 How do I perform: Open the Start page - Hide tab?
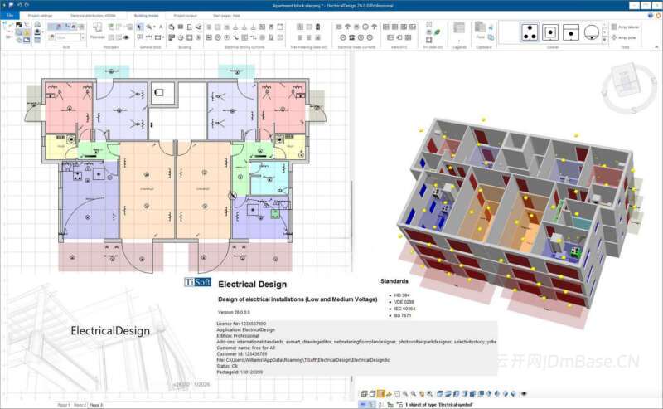click(x=226, y=16)
